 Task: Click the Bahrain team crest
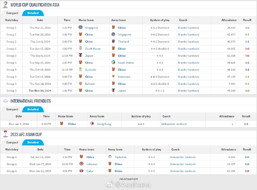(80, 84)
